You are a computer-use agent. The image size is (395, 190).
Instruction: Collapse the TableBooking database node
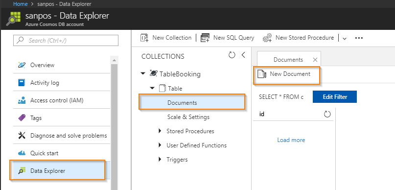[x=143, y=73]
